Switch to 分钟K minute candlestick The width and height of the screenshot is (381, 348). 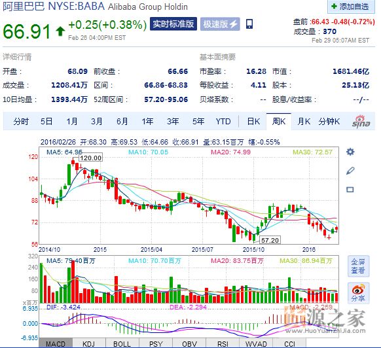329,121
